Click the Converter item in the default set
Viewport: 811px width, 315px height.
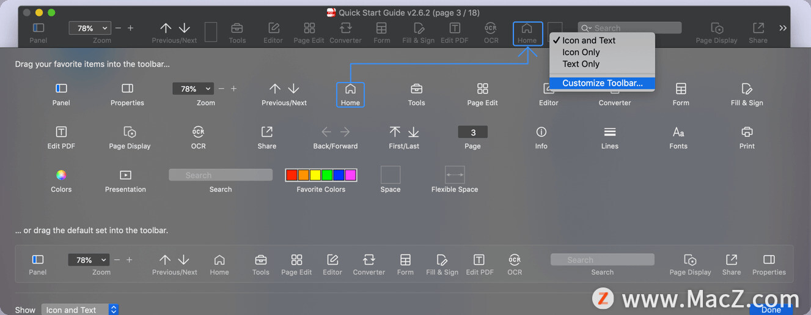pyautogui.click(x=369, y=264)
